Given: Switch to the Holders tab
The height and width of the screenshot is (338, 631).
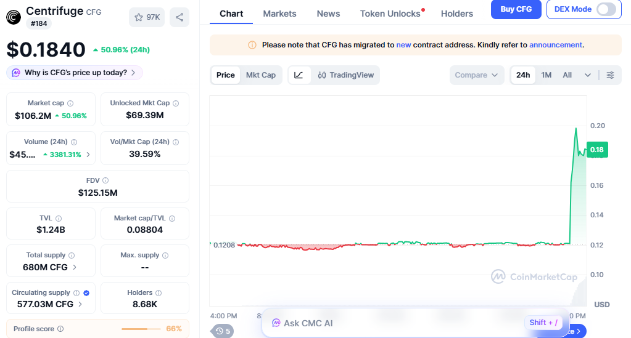Looking at the screenshot, I should coord(457,14).
